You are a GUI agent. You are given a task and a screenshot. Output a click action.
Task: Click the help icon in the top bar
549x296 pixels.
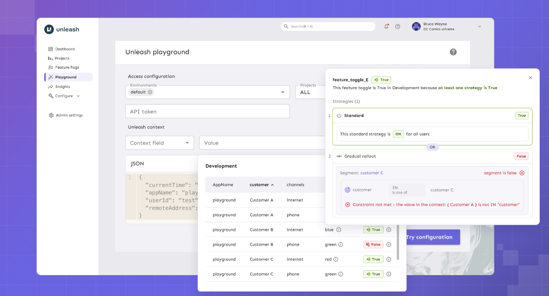[x=398, y=27]
